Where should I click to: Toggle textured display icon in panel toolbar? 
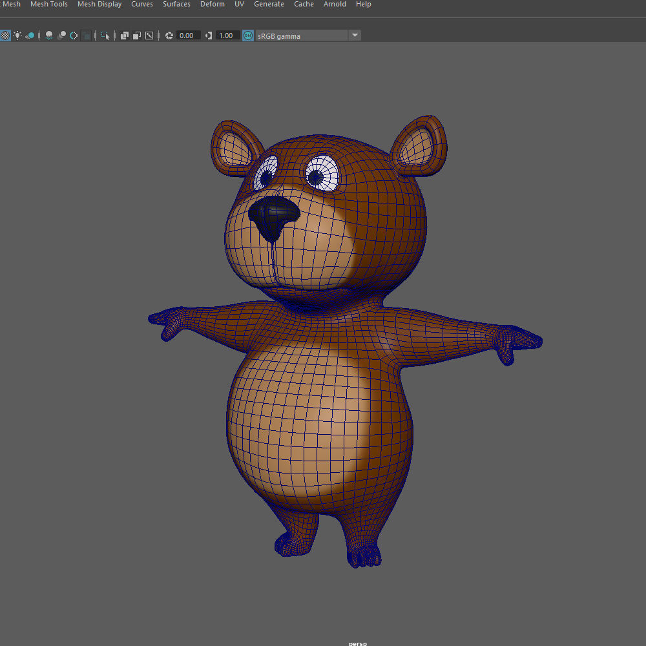point(5,36)
